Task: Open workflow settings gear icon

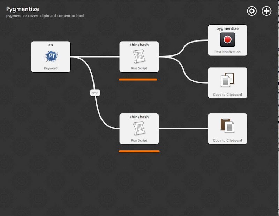Action: 251,11
